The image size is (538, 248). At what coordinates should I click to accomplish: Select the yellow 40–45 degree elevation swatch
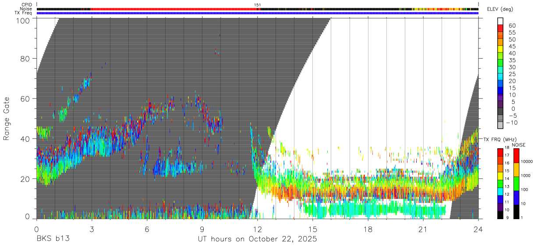(x=500, y=49)
